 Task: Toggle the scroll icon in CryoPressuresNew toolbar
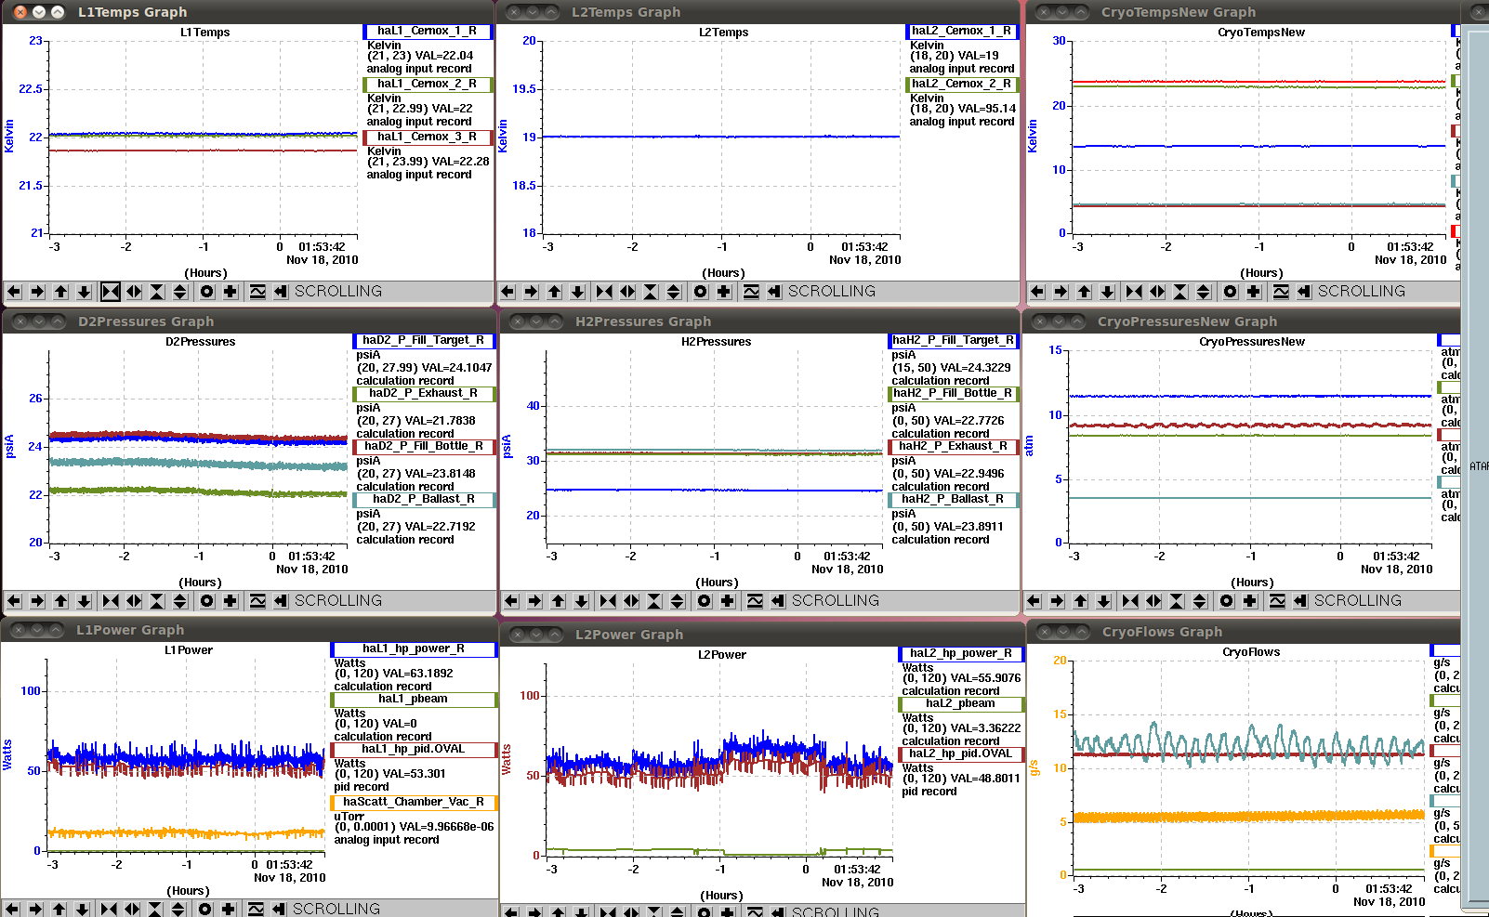pyautogui.click(x=1300, y=601)
